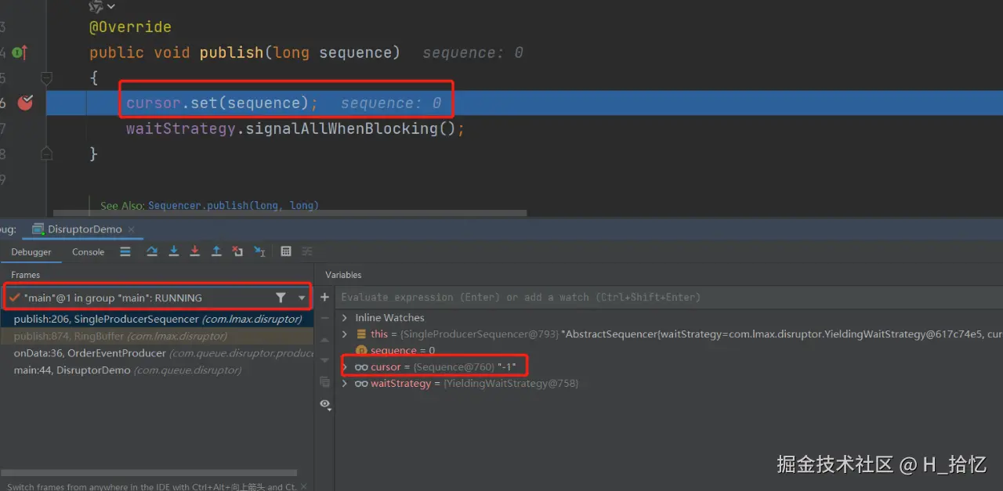Screen dimensions: 1003x491
Task: Click the Step Over debugger icon
Action: click(x=152, y=251)
